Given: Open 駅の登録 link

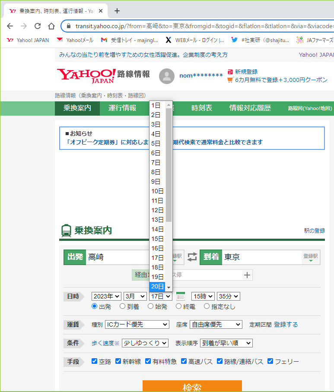Looking at the screenshot, I should 314,231.
